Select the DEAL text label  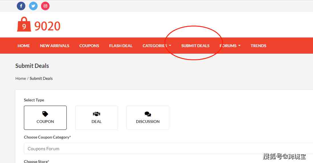click(97, 122)
